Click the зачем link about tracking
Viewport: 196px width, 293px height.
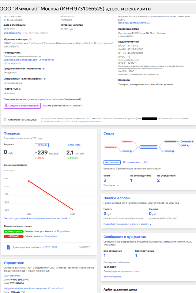point(69,106)
